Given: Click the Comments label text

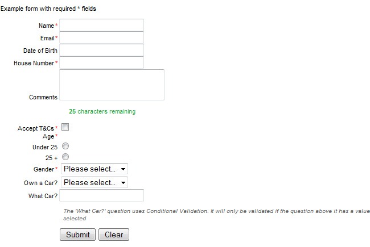Looking at the screenshot, I should [43, 97].
